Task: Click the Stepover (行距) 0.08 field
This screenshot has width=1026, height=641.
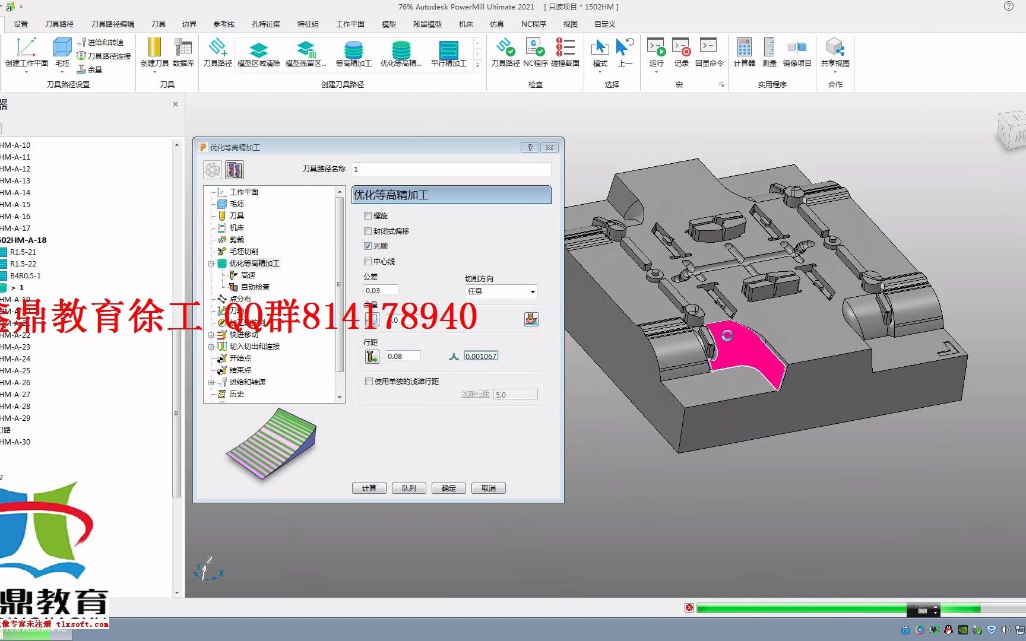Action: tap(403, 357)
